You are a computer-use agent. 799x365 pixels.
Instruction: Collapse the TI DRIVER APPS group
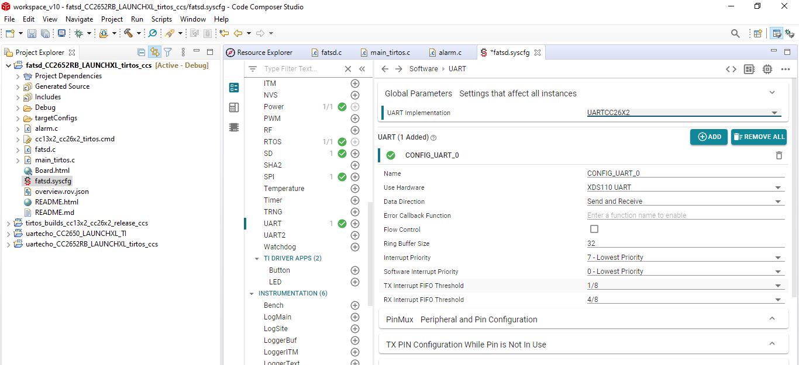pos(257,258)
